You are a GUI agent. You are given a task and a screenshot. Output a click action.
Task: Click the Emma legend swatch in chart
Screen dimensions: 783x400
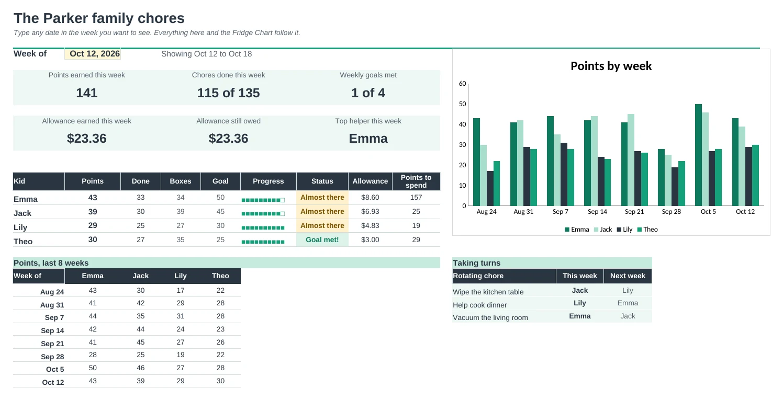567,230
